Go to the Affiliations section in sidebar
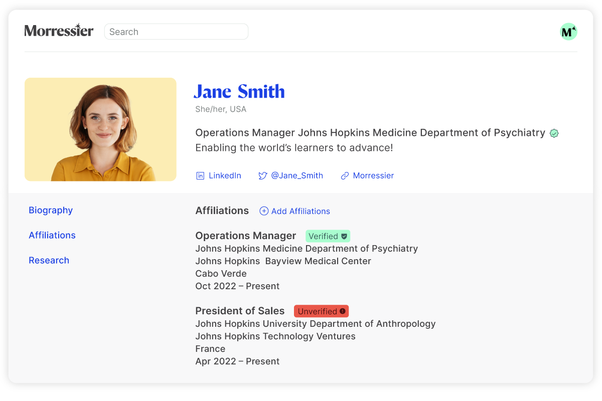The width and height of the screenshot is (602, 401). (x=52, y=235)
